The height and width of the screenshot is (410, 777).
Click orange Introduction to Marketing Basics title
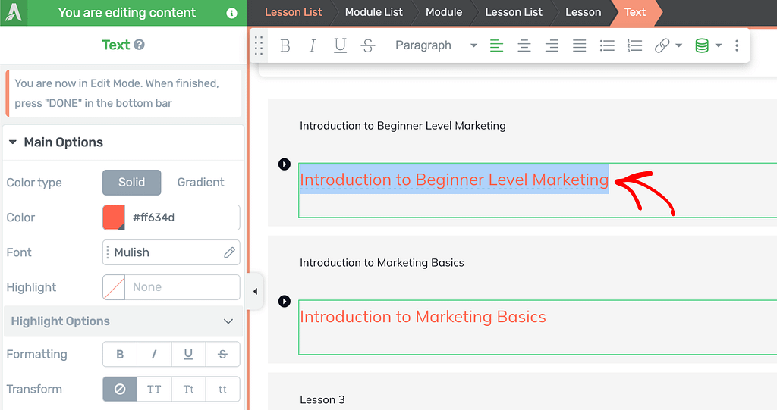click(x=423, y=317)
